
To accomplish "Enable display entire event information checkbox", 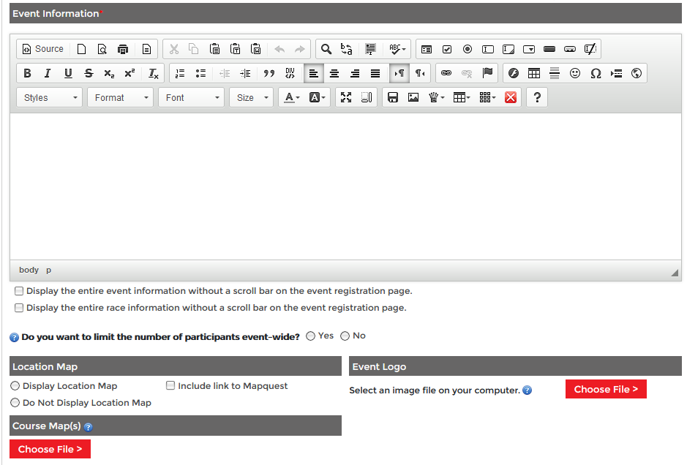I will pyautogui.click(x=19, y=291).
